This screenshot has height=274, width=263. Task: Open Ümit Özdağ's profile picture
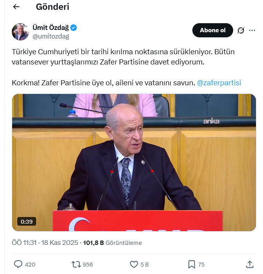coord(20,32)
